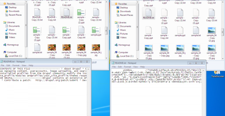Open Help menu in readable README Notepad
Viewport: 225px width, 116px height.
coord(31,65)
